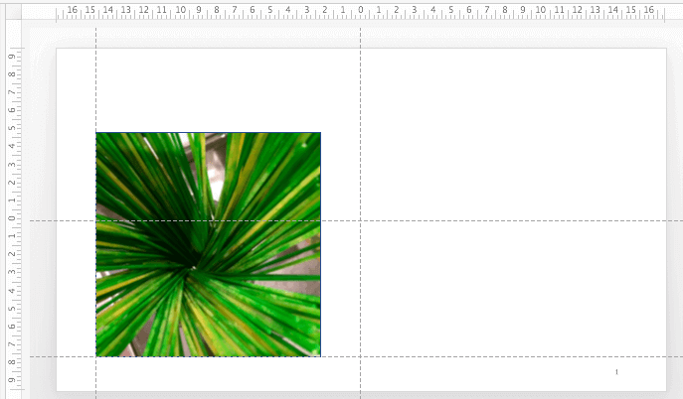
Task: Click where center guide crosses middle horizontal guide
Action: 360,220
